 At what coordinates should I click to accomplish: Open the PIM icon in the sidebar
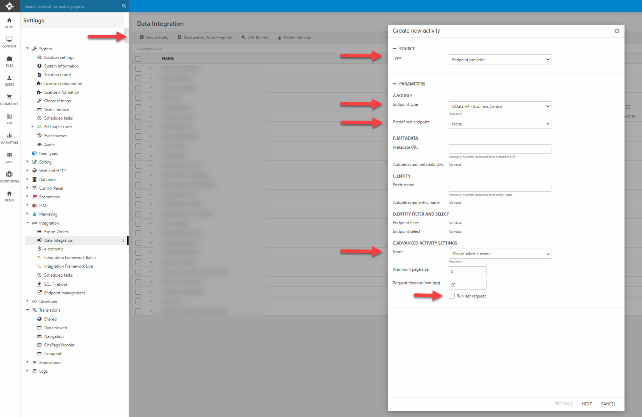tap(9, 116)
